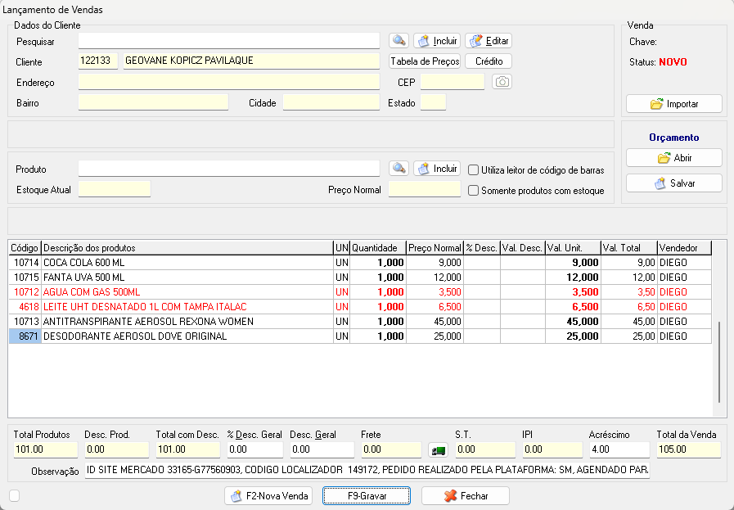The width and height of the screenshot is (734, 510).
Task: Check Somente produtos com estoque
Action: click(474, 191)
